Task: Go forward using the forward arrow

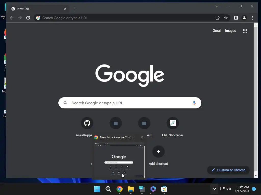Action: pos(20,18)
